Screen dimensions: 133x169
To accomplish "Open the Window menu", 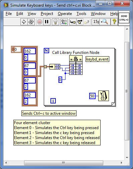I will pyautogui.click(x=98, y=14).
